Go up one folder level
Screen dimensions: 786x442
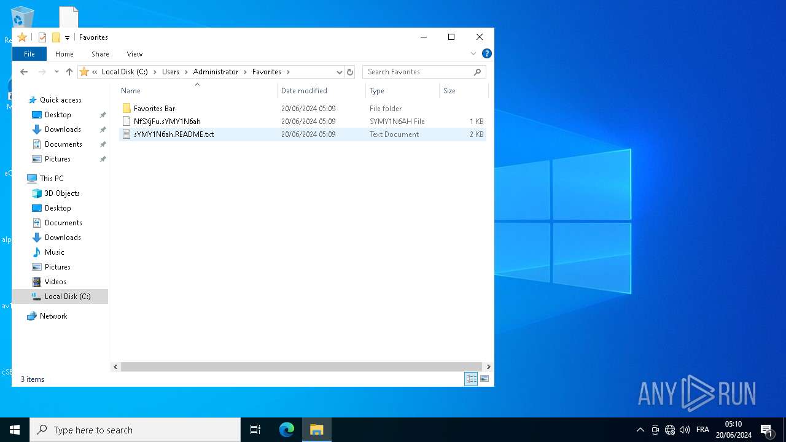coord(69,72)
